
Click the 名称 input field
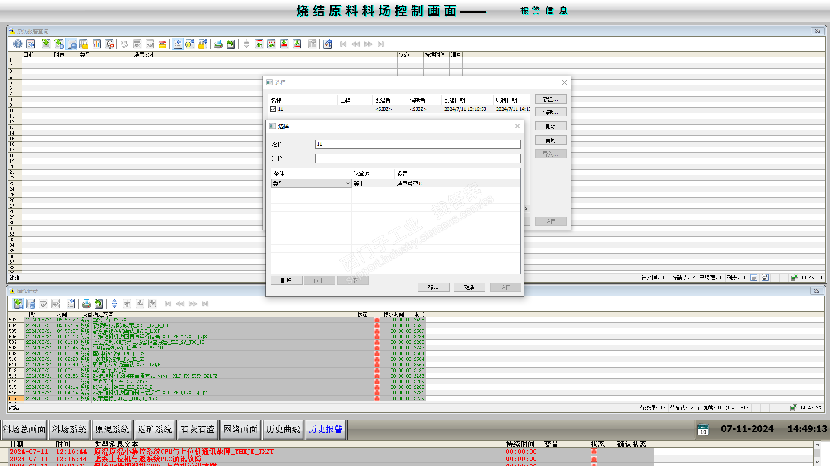pos(418,145)
